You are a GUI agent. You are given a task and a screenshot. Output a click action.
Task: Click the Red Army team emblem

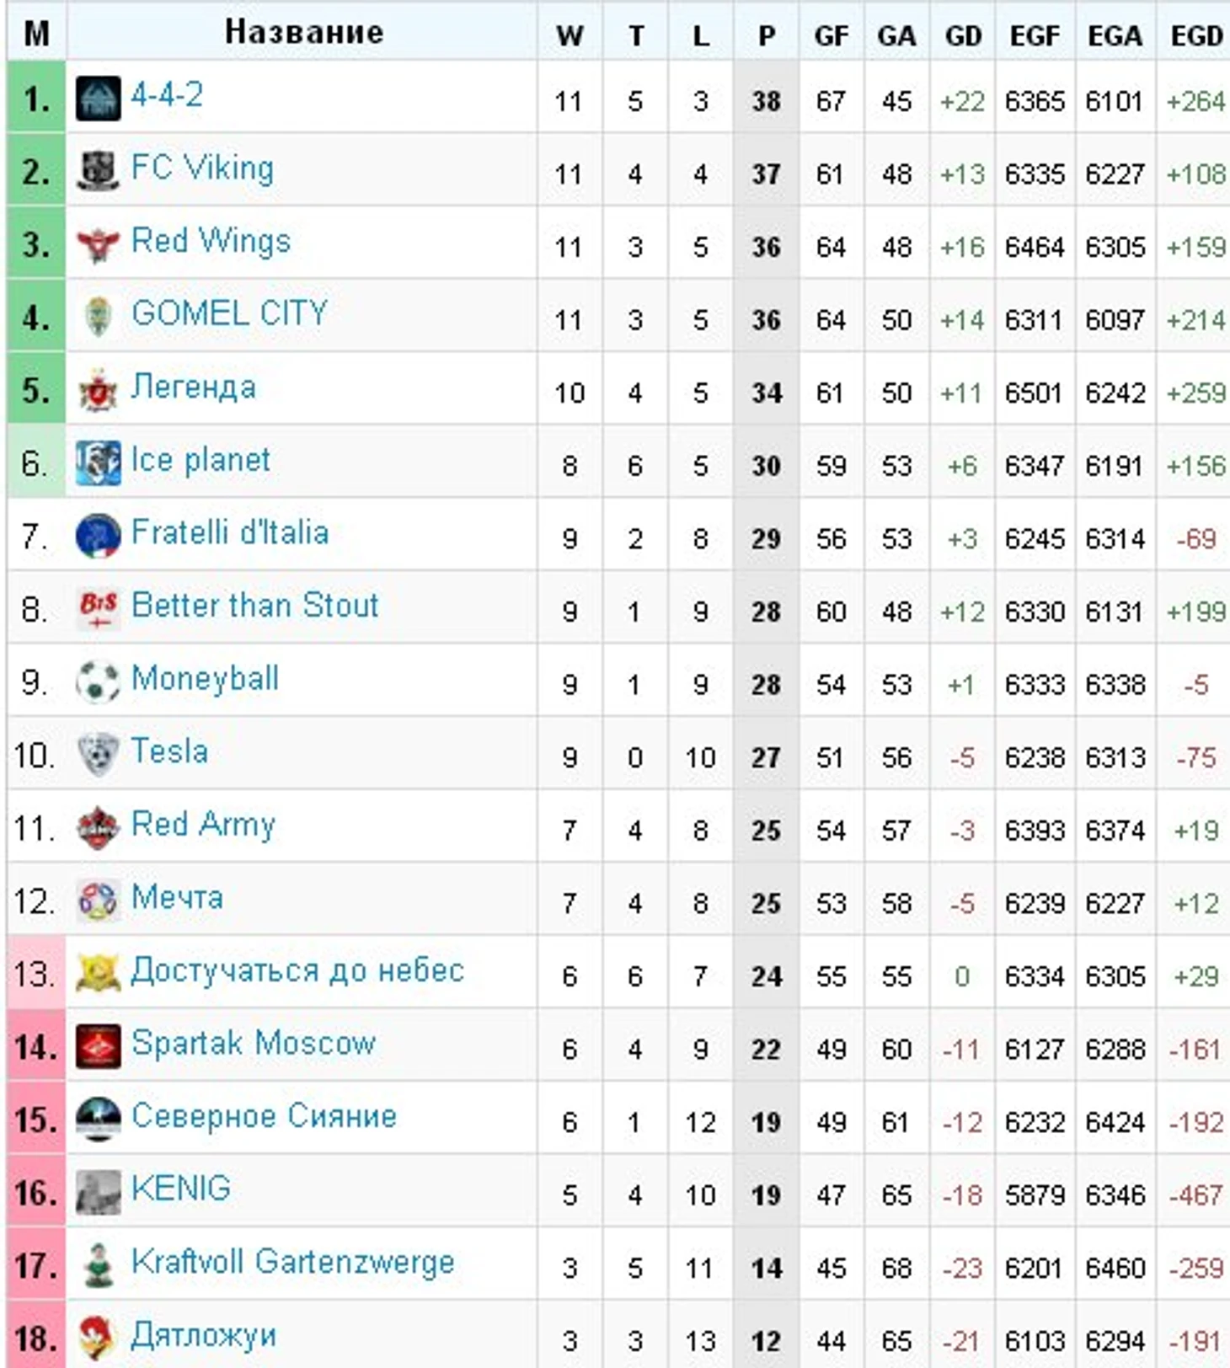(98, 828)
